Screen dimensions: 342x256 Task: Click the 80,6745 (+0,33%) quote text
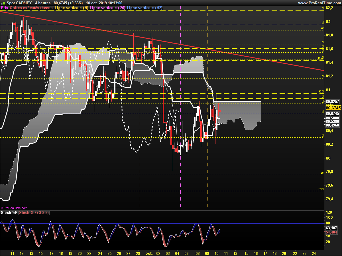point(68,3)
